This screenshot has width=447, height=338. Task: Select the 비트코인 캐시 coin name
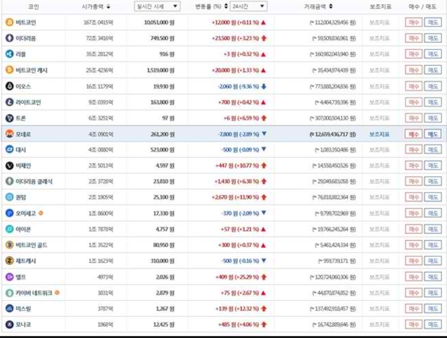[31, 70]
